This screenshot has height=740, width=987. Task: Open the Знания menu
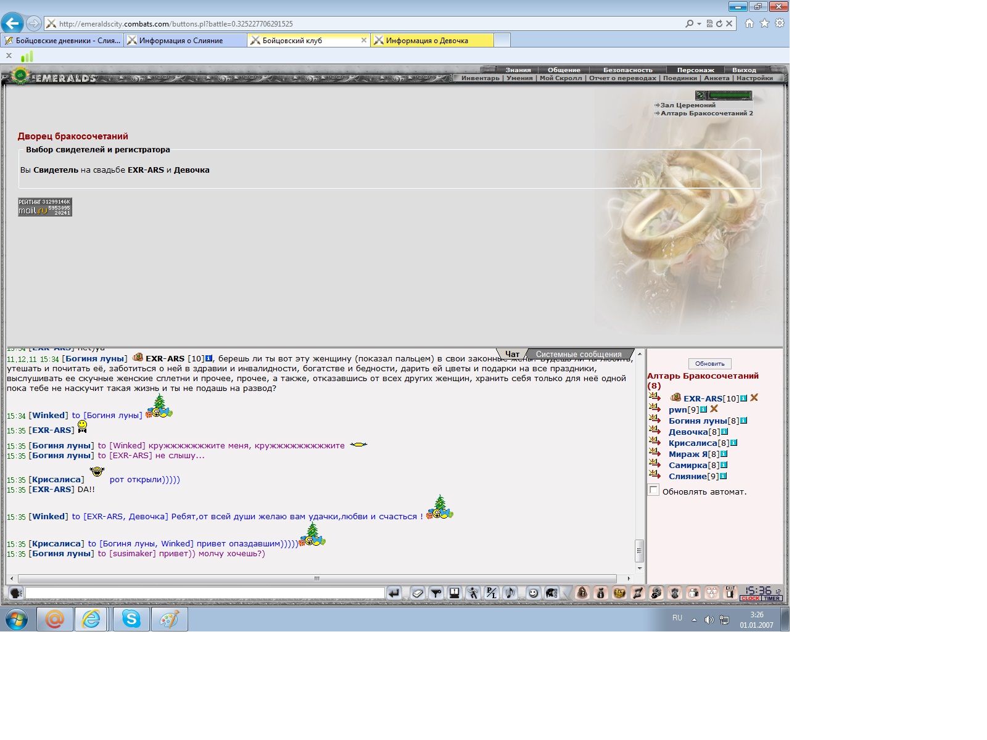(x=518, y=70)
